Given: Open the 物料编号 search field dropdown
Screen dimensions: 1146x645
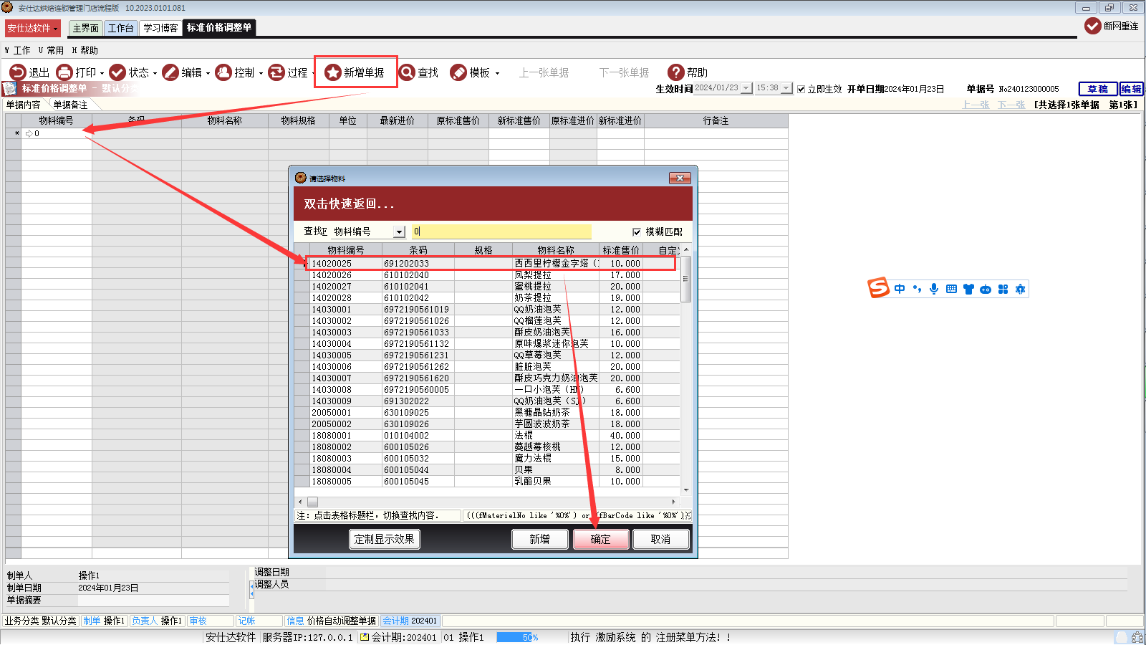Looking at the screenshot, I should (399, 231).
